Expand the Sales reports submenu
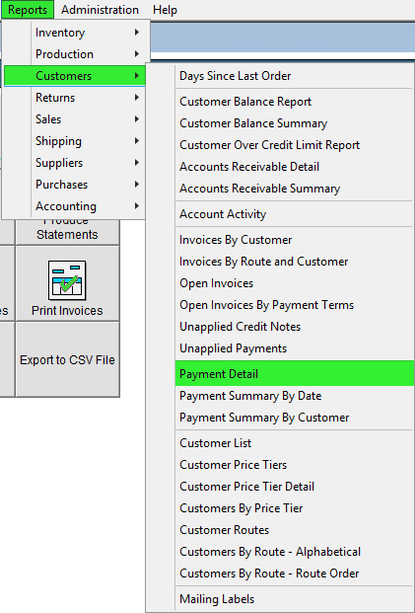This screenshot has height=613, width=415. coord(75,119)
